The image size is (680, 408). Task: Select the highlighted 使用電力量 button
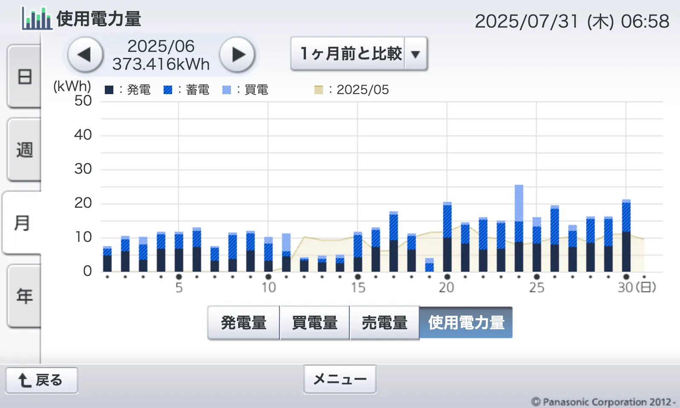(466, 323)
